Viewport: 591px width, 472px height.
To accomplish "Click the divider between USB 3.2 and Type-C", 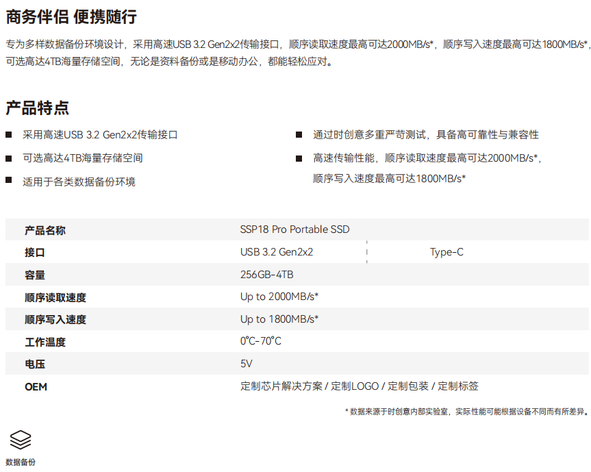I will [367, 251].
